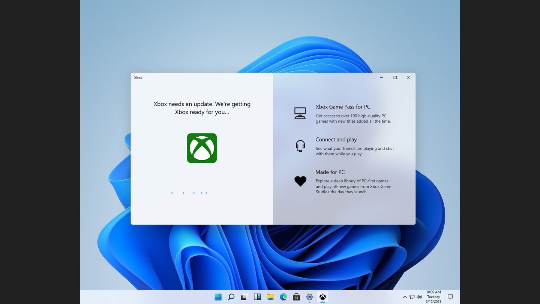Click the headset icon beside Connect and play

[299, 146]
